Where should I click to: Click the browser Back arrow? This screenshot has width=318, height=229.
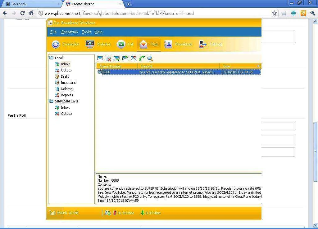5,13
